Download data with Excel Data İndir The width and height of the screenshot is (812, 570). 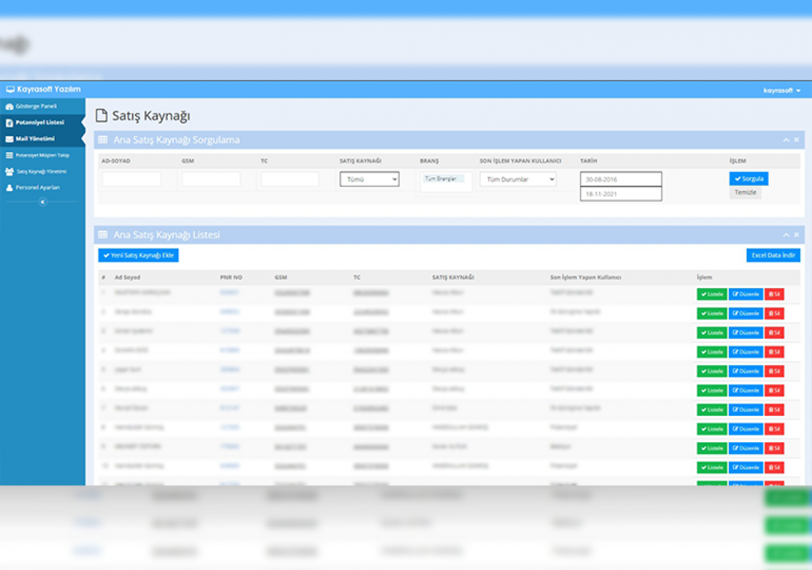pyautogui.click(x=773, y=255)
